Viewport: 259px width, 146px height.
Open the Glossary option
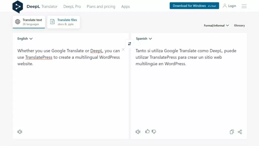tap(239, 26)
